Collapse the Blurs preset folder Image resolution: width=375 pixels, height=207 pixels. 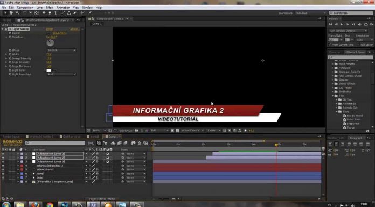[x=337, y=112]
